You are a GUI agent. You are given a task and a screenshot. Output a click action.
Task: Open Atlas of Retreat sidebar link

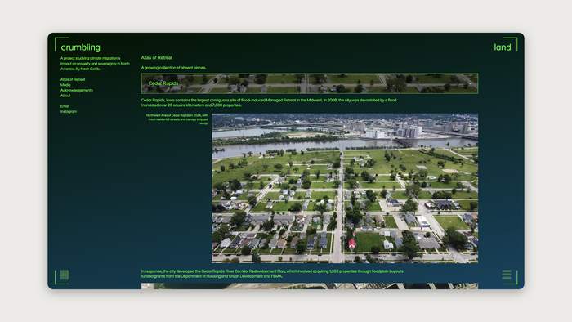click(73, 79)
